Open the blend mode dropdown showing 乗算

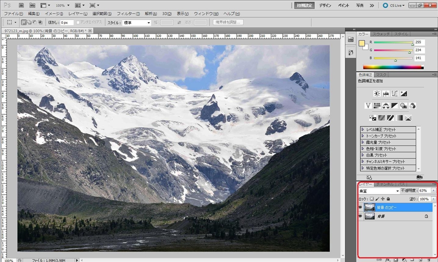(379, 191)
